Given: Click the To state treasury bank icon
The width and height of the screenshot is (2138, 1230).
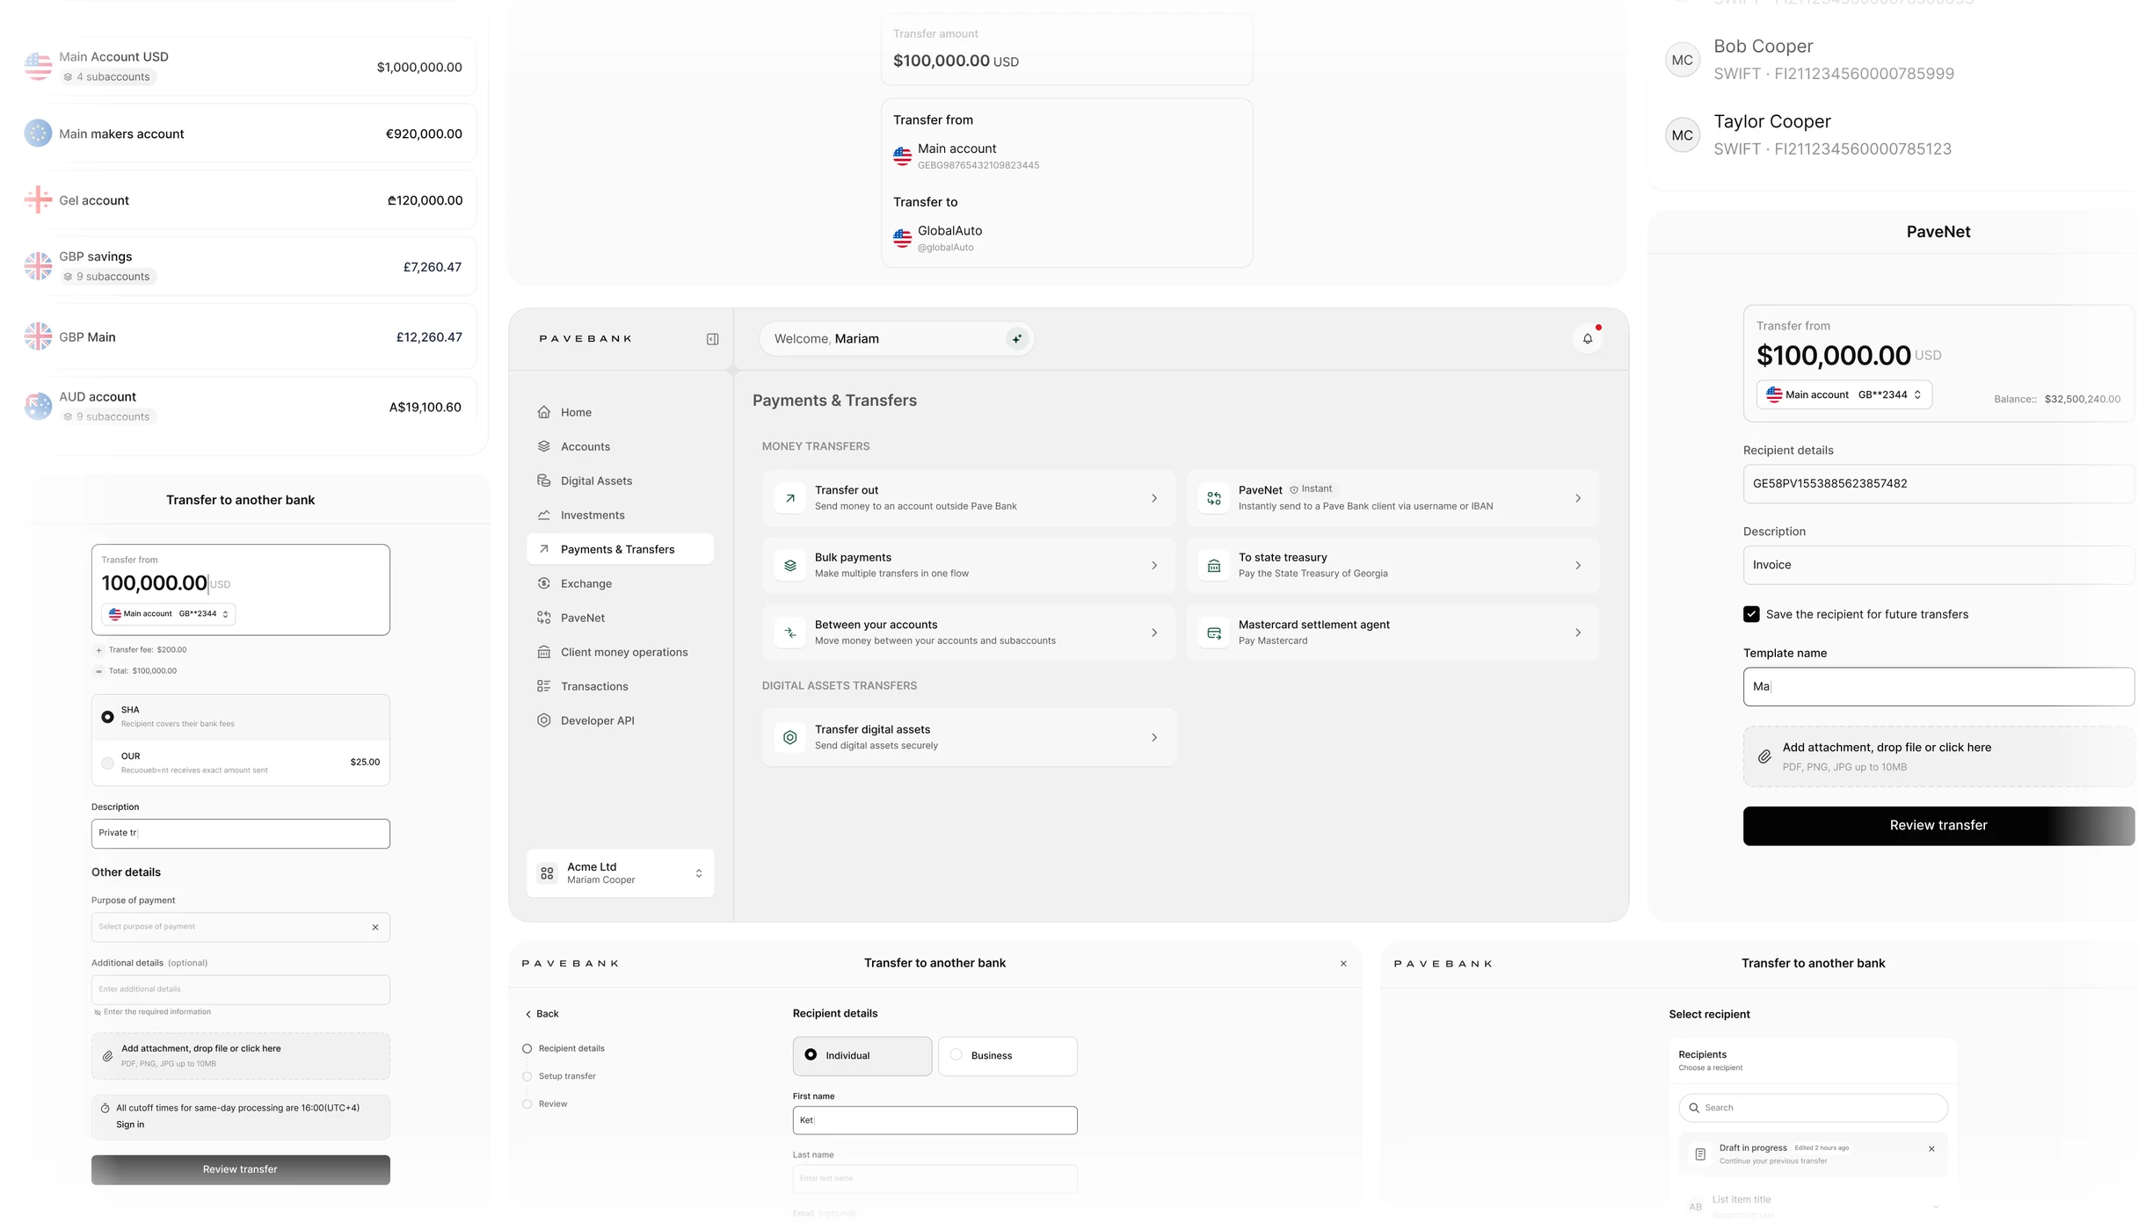Looking at the screenshot, I should pos(1214,565).
